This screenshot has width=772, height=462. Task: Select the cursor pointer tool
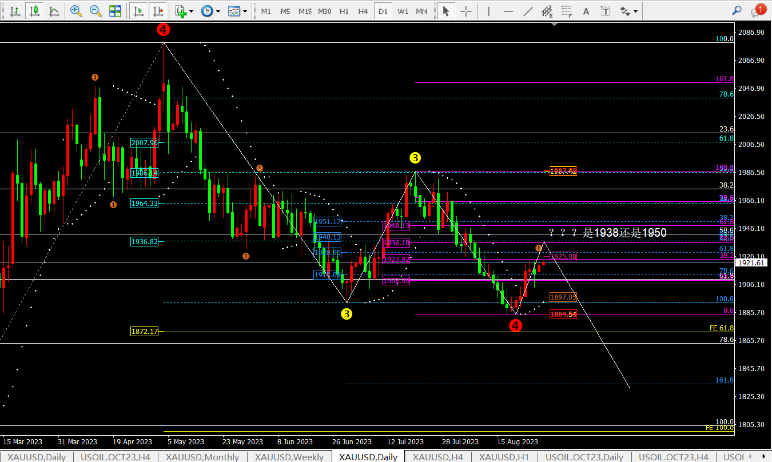coord(446,11)
